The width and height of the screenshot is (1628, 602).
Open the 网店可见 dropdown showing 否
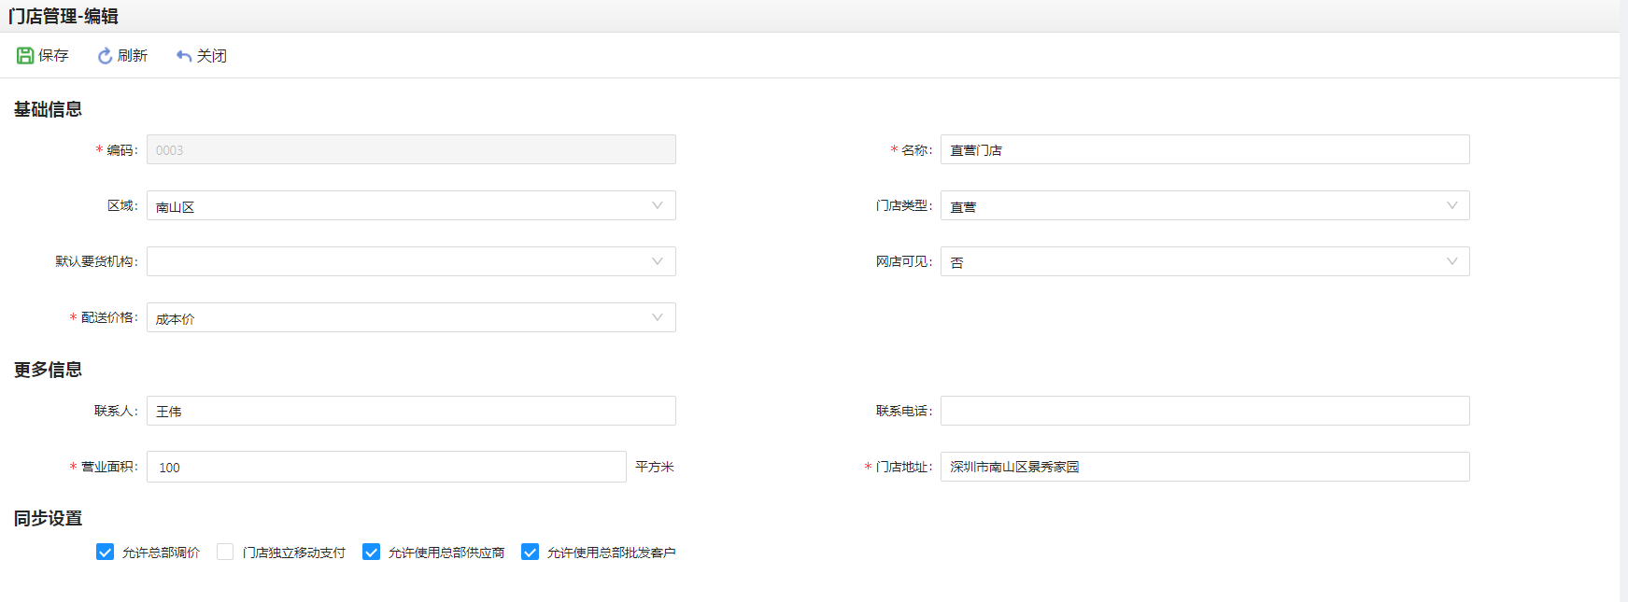(1205, 261)
